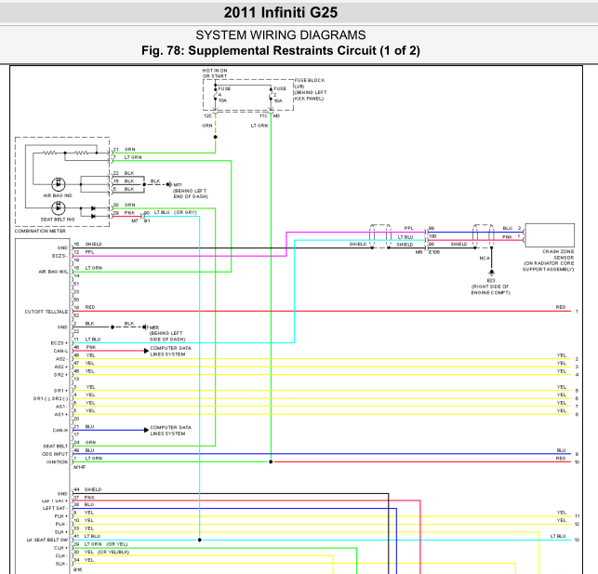
Task: Click the 'DR2 +' terminal label
Action: (x=60, y=375)
